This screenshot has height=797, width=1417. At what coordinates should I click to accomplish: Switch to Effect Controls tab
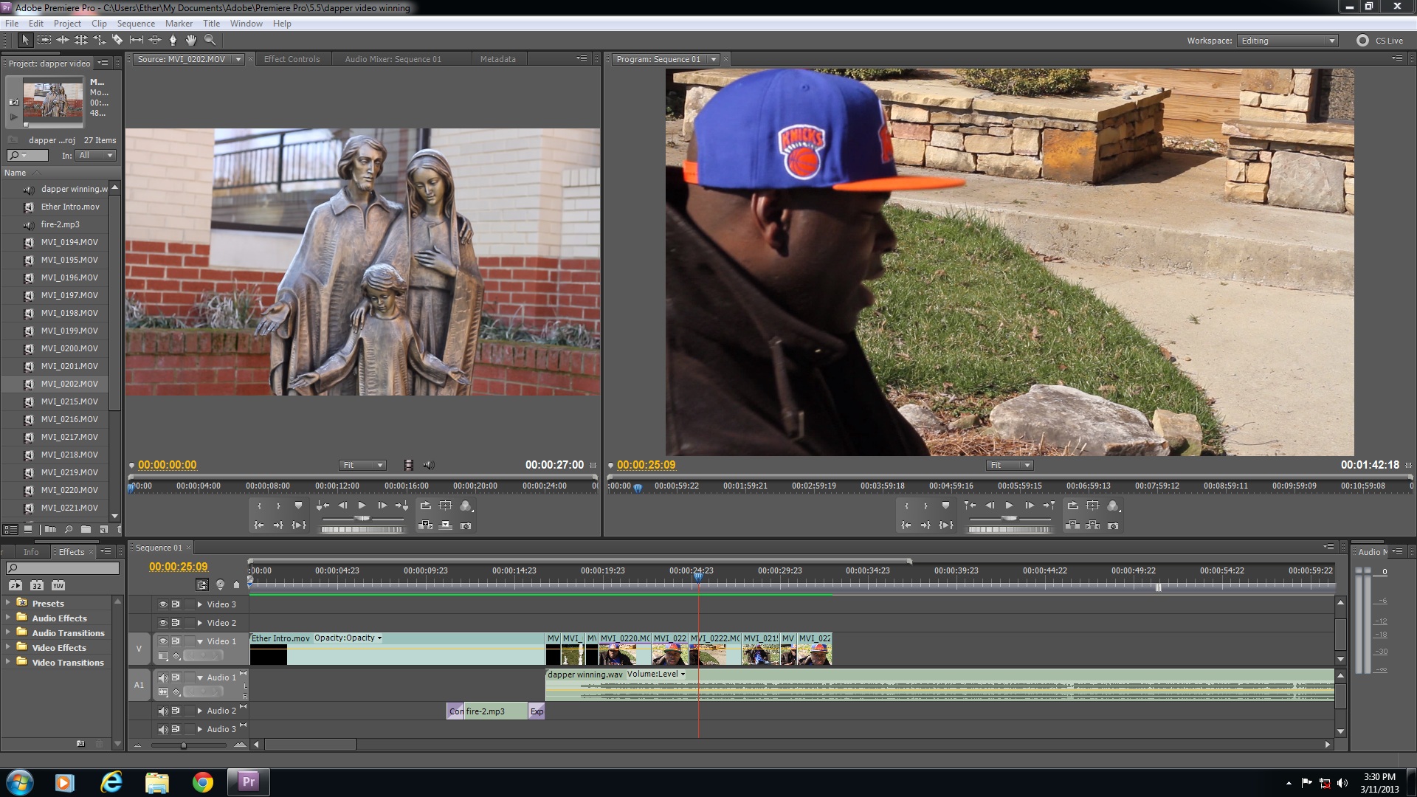pos(292,59)
